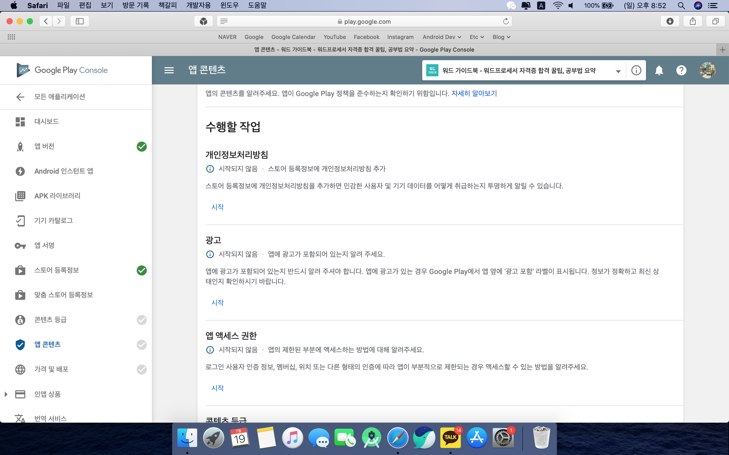Image resolution: width=729 pixels, height=455 pixels.
Task: Open the APK 라이브러리 sidebar item
Action: pyautogui.click(x=57, y=196)
